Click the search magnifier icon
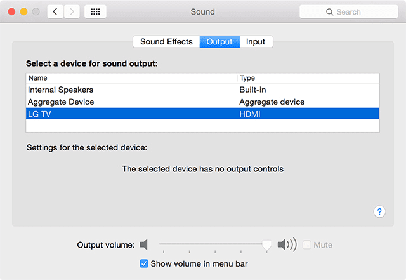This screenshot has height=280, width=406. pos(329,12)
